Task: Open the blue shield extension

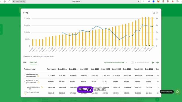Action: [x=154, y=1]
